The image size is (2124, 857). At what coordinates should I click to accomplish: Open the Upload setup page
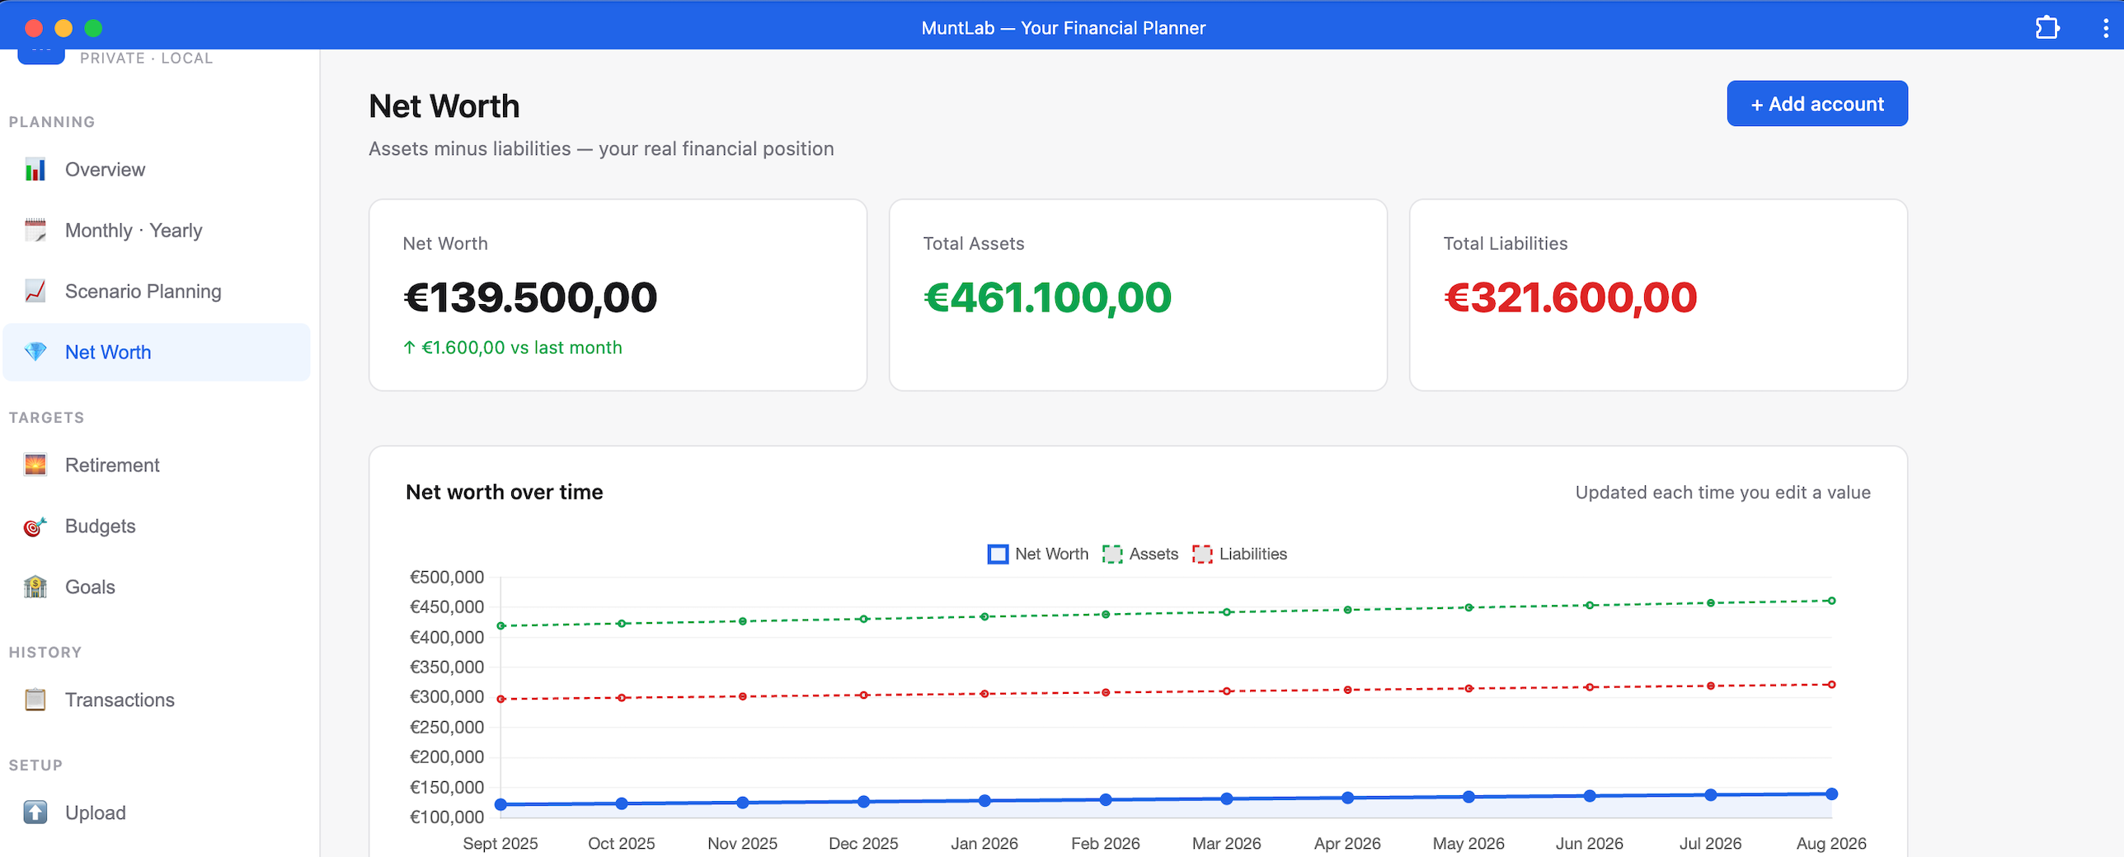pos(157,813)
